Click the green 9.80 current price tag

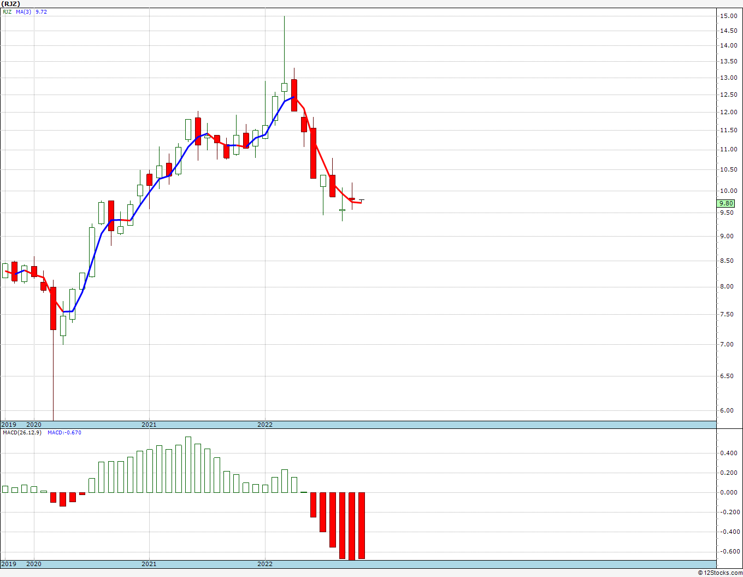[x=726, y=203]
